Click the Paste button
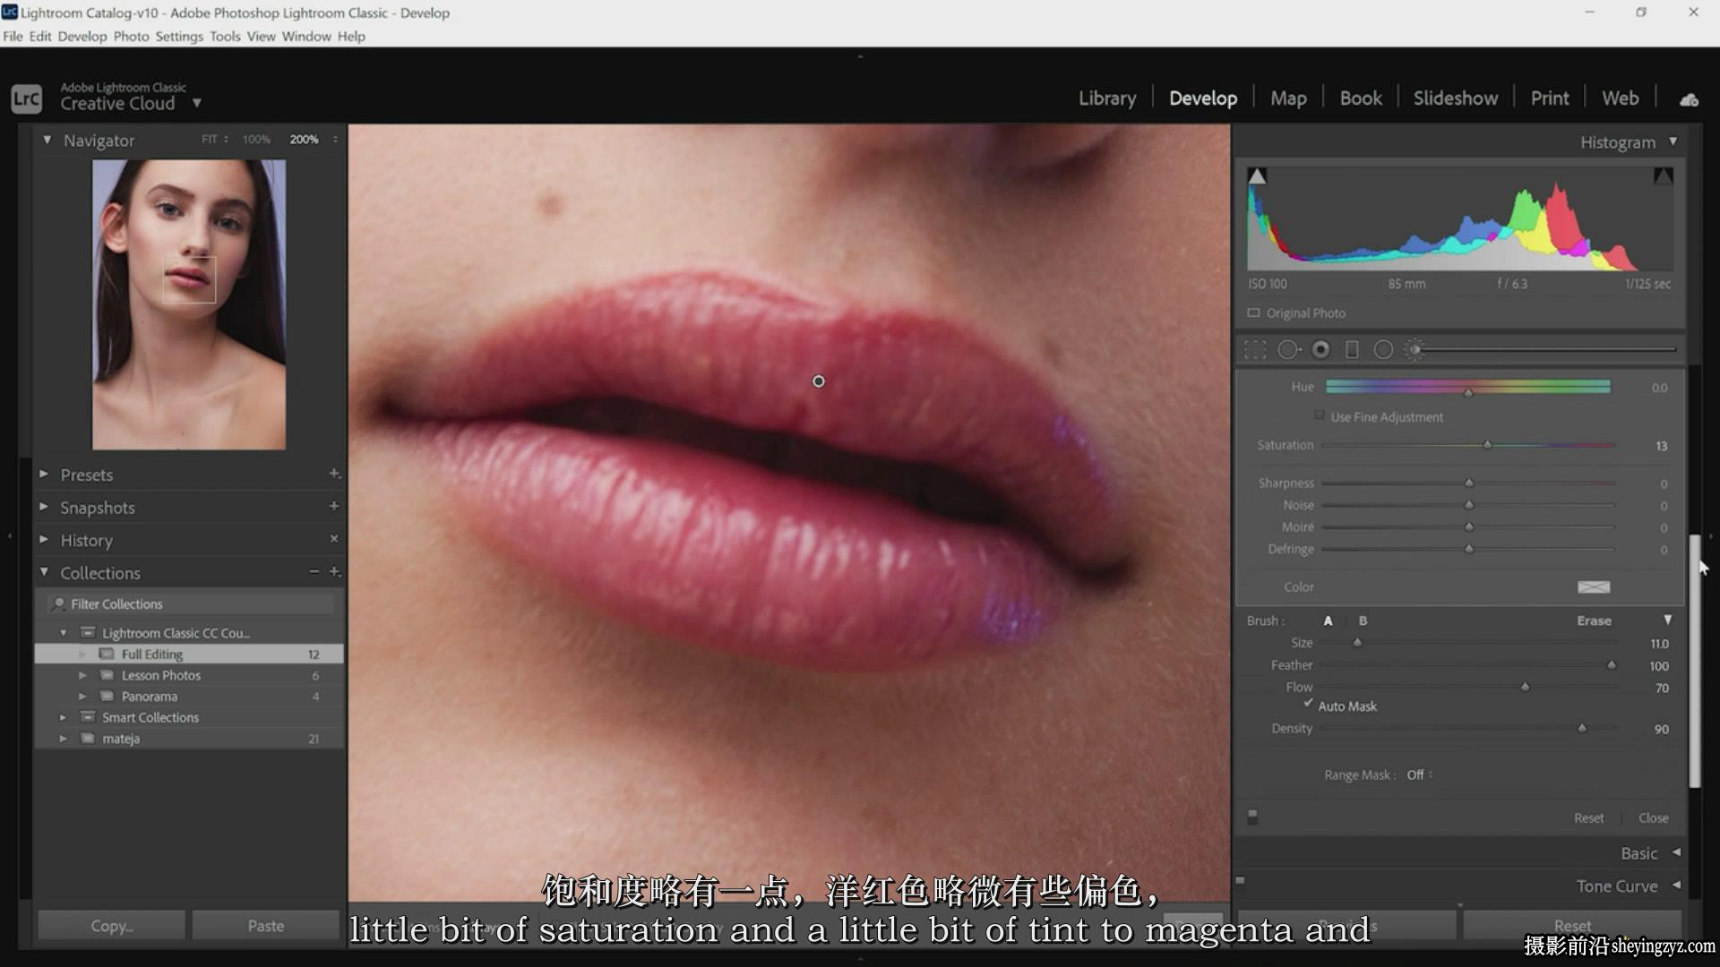Screen dimensions: 1720x967 (265, 926)
